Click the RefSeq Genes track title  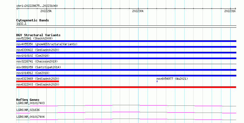(28, 100)
